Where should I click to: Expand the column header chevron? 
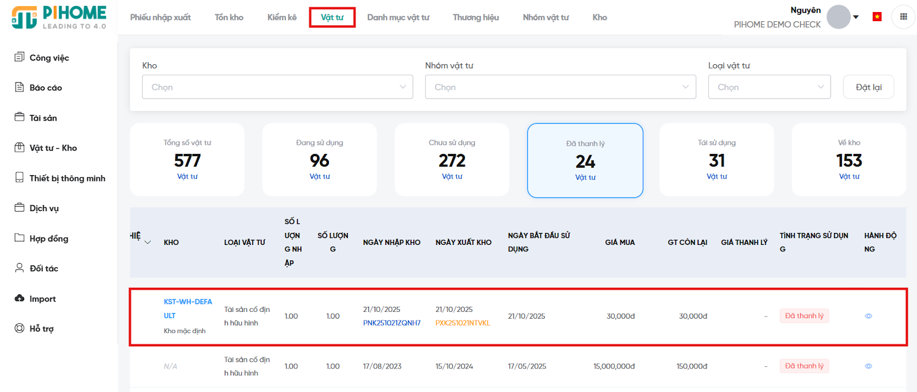click(x=148, y=243)
